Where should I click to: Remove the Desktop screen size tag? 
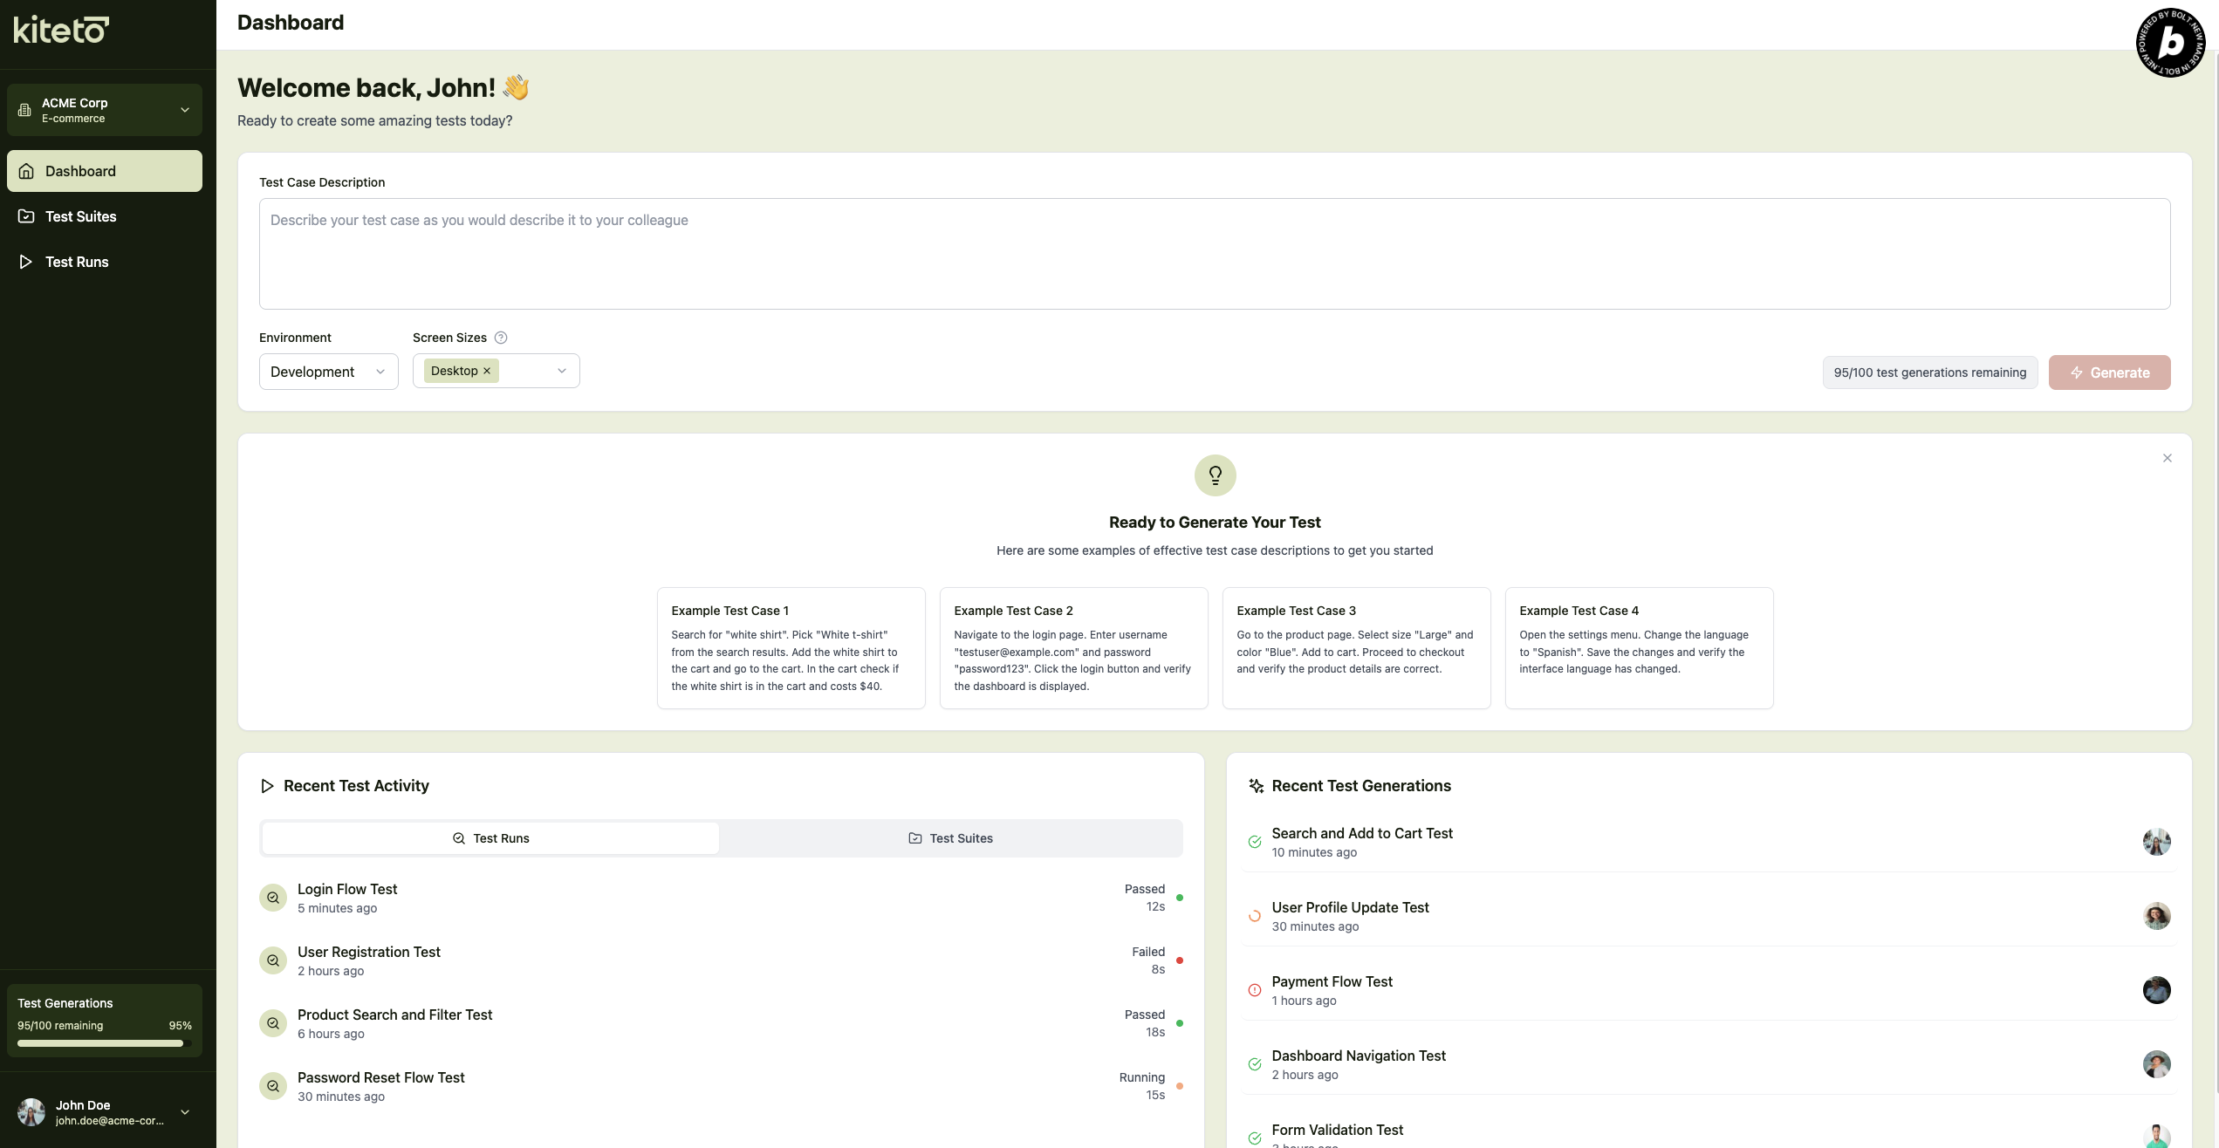(x=487, y=371)
